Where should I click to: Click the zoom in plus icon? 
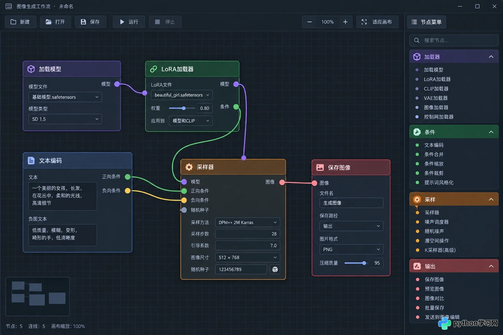[x=345, y=22]
